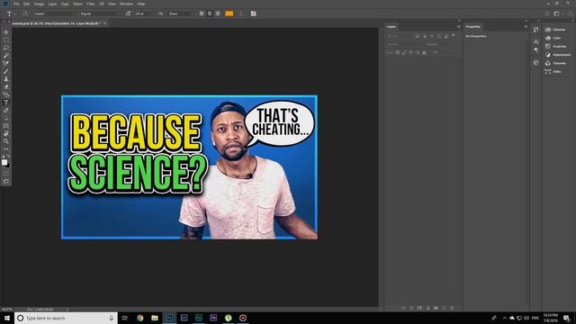Viewport: 576px width, 324px height.
Task: Open the Paths panel
Action: pos(553,72)
